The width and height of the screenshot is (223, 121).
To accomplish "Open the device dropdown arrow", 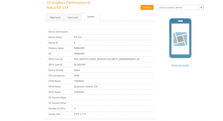I will pyautogui.click(x=201, y=8).
